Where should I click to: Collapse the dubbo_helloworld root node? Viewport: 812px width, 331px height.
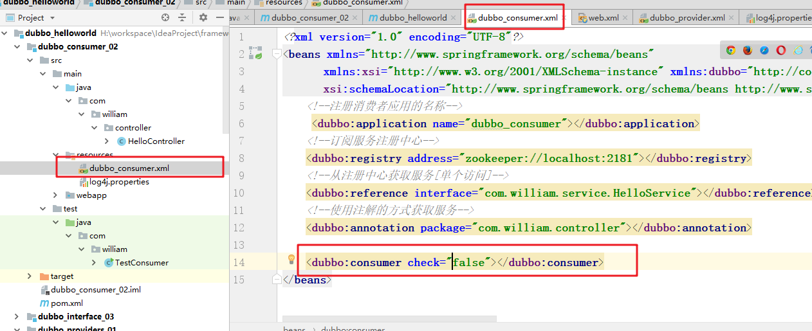pyautogui.click(x=5, y=33)
